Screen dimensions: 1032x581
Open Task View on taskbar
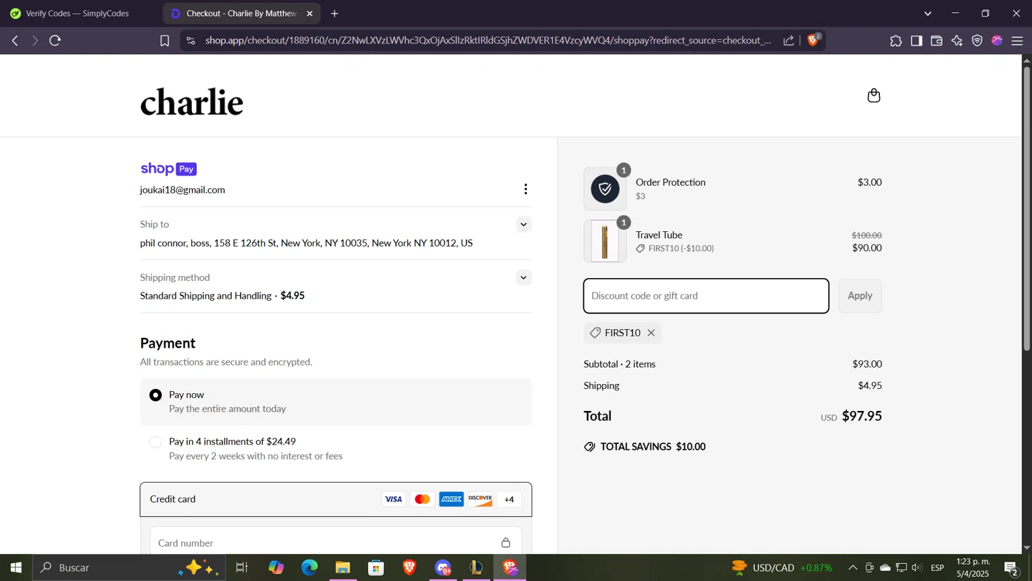click(x=241, y=567)
